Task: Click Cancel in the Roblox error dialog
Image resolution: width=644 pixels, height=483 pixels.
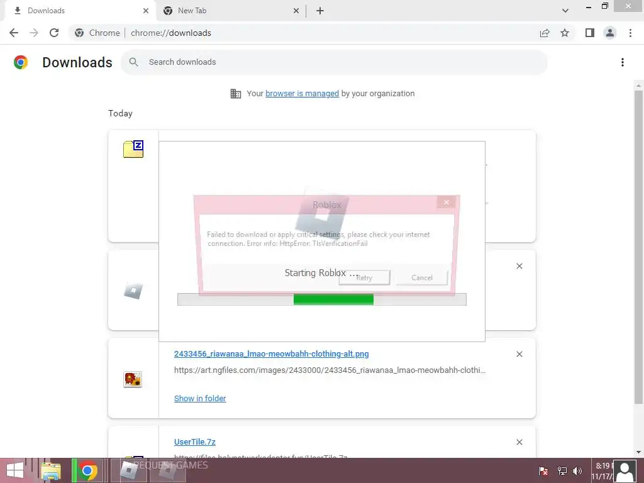Action: point(422,277)
